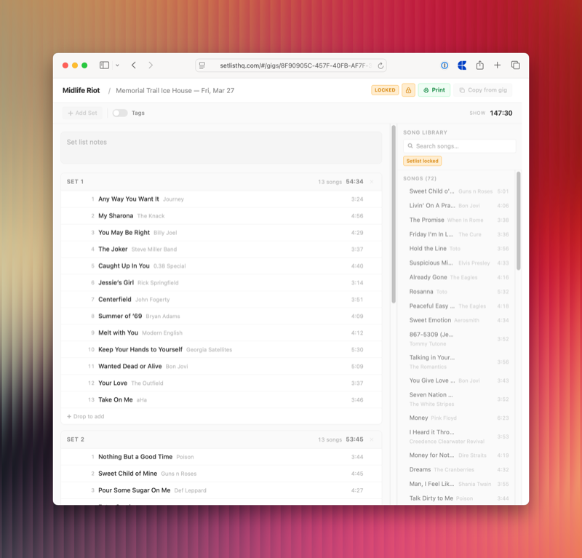Click the Add Set button
Screen dimensions: 582x558
[82, 113]
